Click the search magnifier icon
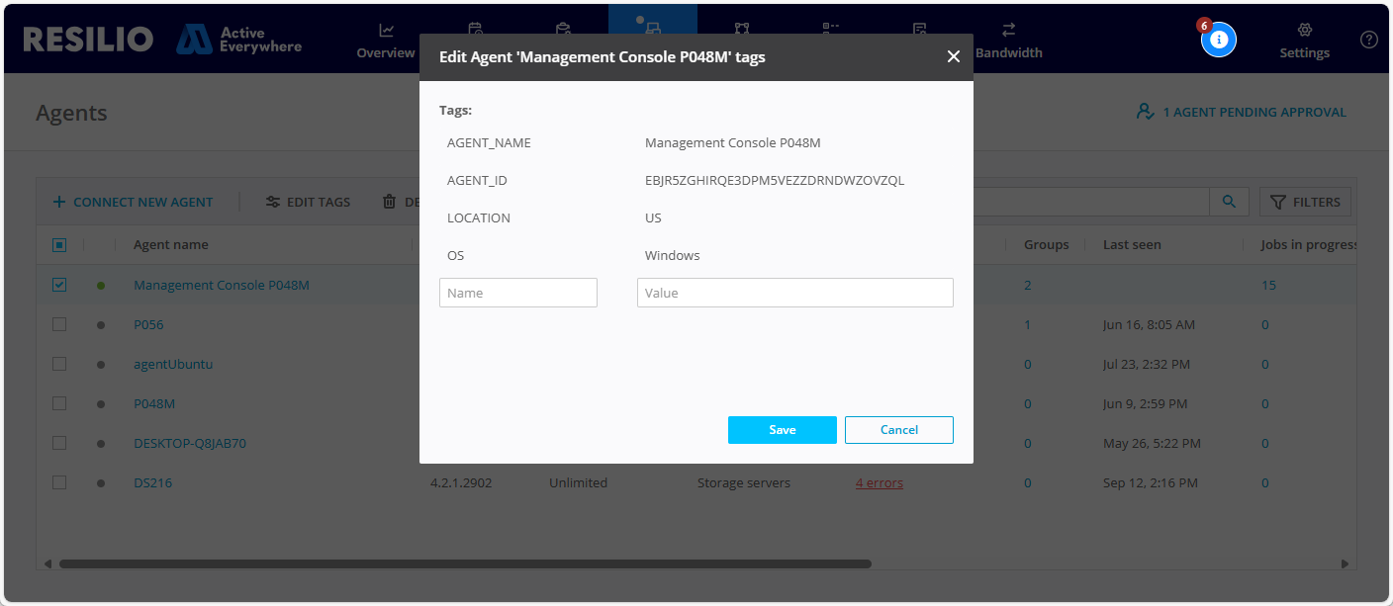Image resolution: width=1393 pixels, height=606 pixels. [x=1229, y=202]
